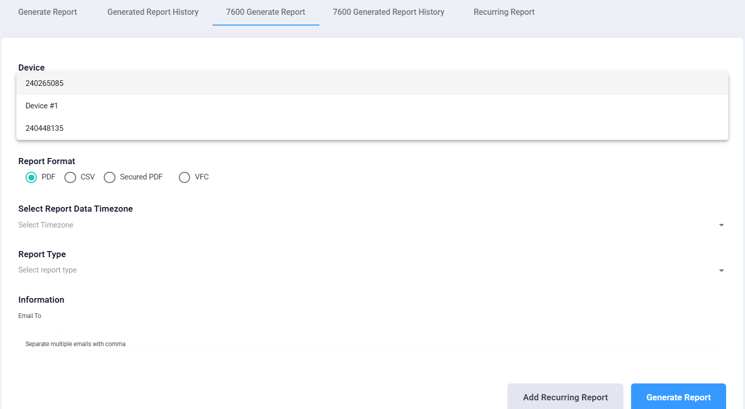Image resolution: width=745 pixels, height=409 pixels.
Task: Open the Generate Report tab
Action: tap(48, 12)
